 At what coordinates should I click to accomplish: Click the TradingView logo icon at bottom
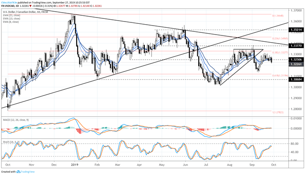coord(18,172)
